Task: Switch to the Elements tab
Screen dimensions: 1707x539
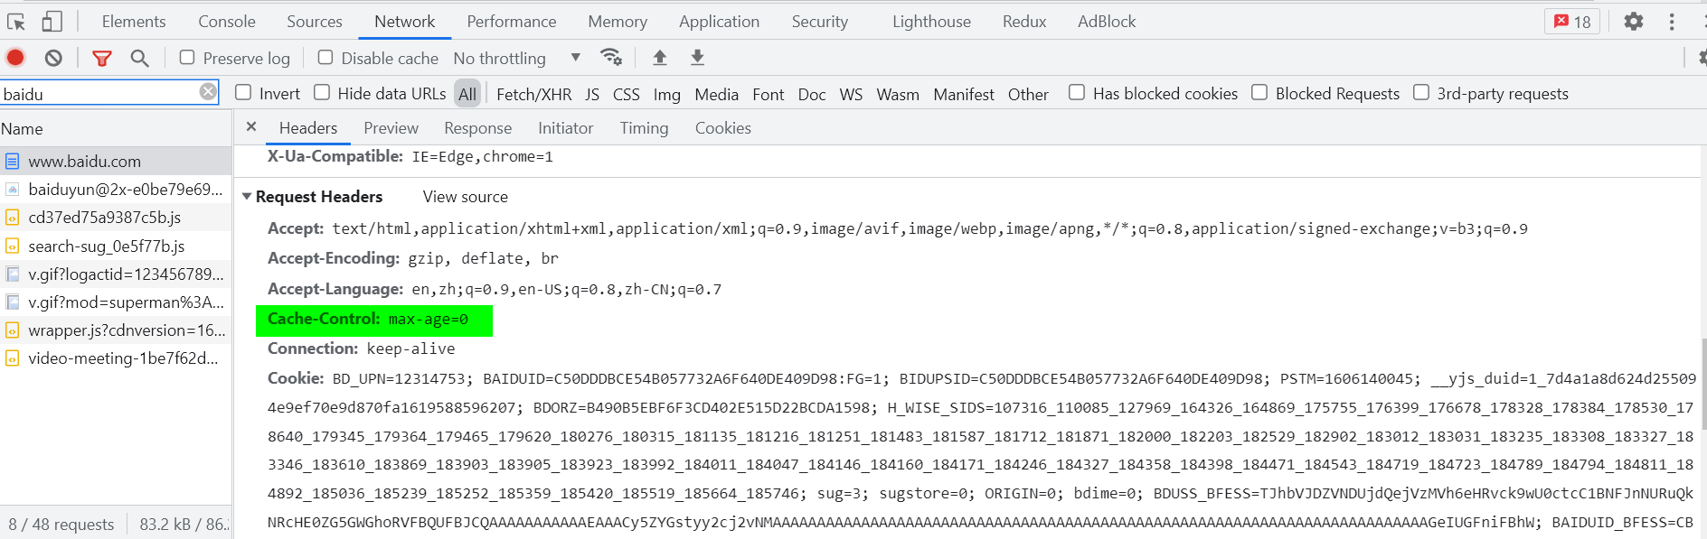Action: pos(134,22)
